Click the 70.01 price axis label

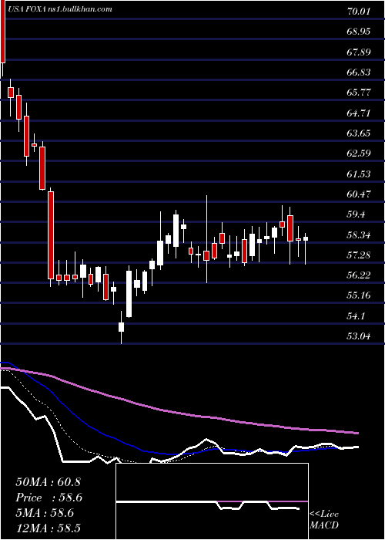359,12
